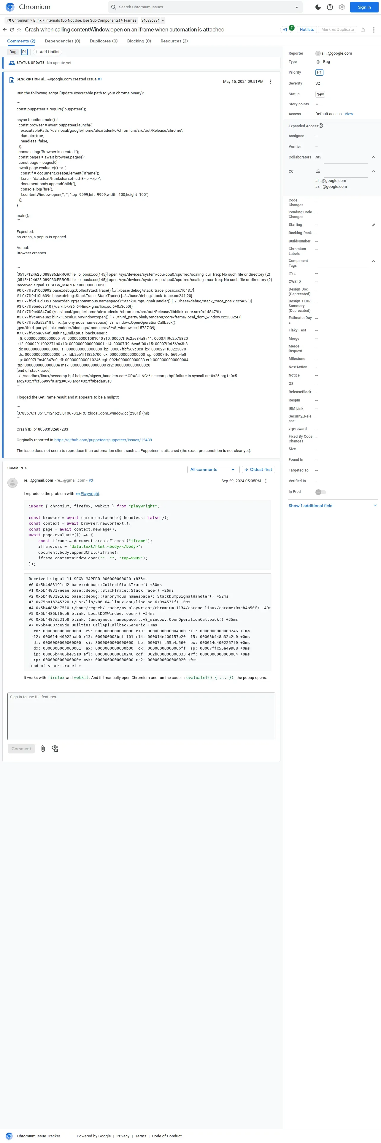This screenshot has height=1143, width=381.
Task: Click the description document icon
Action: click(x=12, y=80)
